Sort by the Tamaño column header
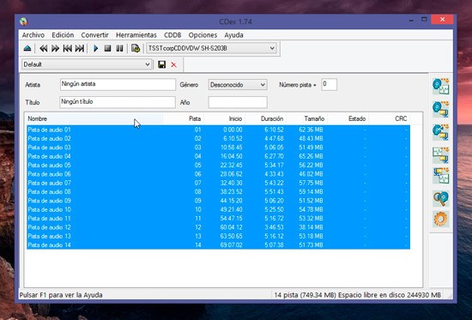The image size is (472, 320). (x=307, y=118)
